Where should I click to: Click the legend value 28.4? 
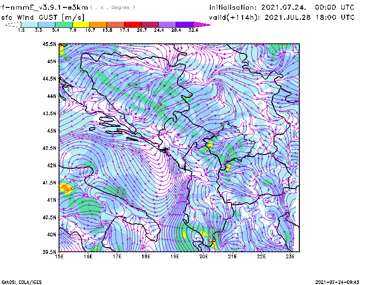tap(176, 30)
